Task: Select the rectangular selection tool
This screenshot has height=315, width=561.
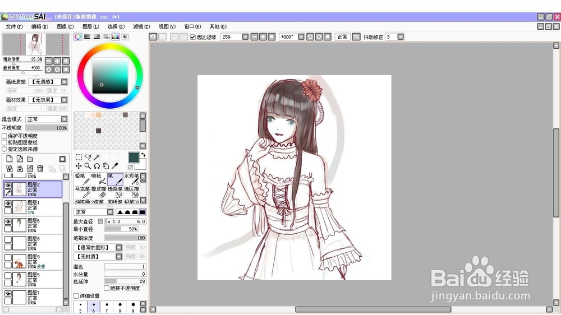Action: 79,157
